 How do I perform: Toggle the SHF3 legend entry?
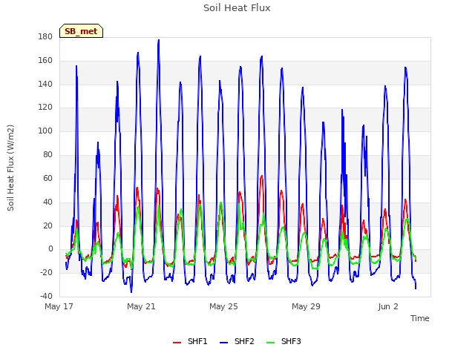[x=284, y=341]
